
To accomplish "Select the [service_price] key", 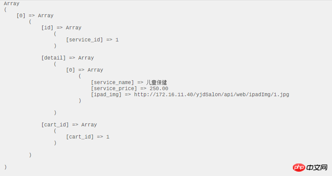I will tap(114, 88).
